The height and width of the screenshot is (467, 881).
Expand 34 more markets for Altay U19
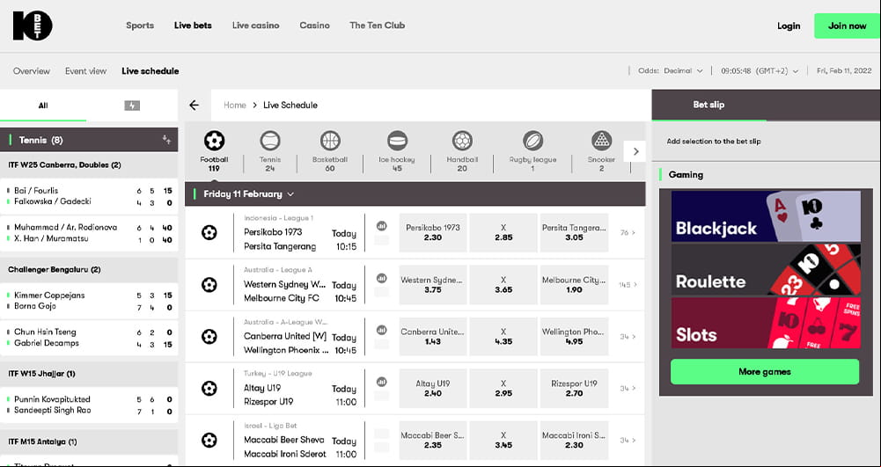pyautogui.click(x=628, y=388)
